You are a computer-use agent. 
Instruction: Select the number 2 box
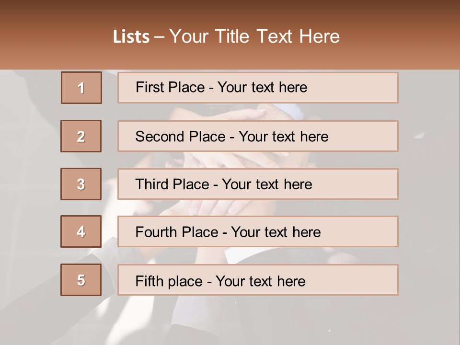point(81,136)
